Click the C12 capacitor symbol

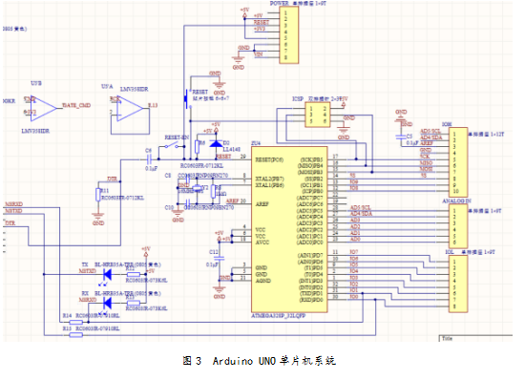coord(220,258)
